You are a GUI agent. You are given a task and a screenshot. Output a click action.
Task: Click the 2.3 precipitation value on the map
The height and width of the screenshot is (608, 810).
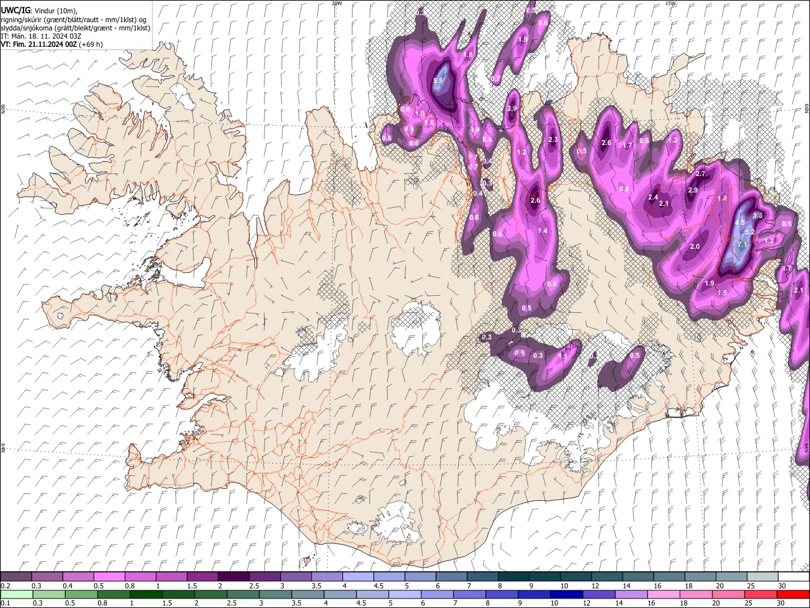click(x=553, y=139)
